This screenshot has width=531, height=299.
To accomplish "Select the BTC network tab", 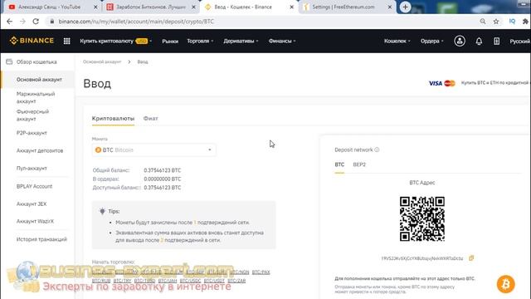I will [339, 164].
